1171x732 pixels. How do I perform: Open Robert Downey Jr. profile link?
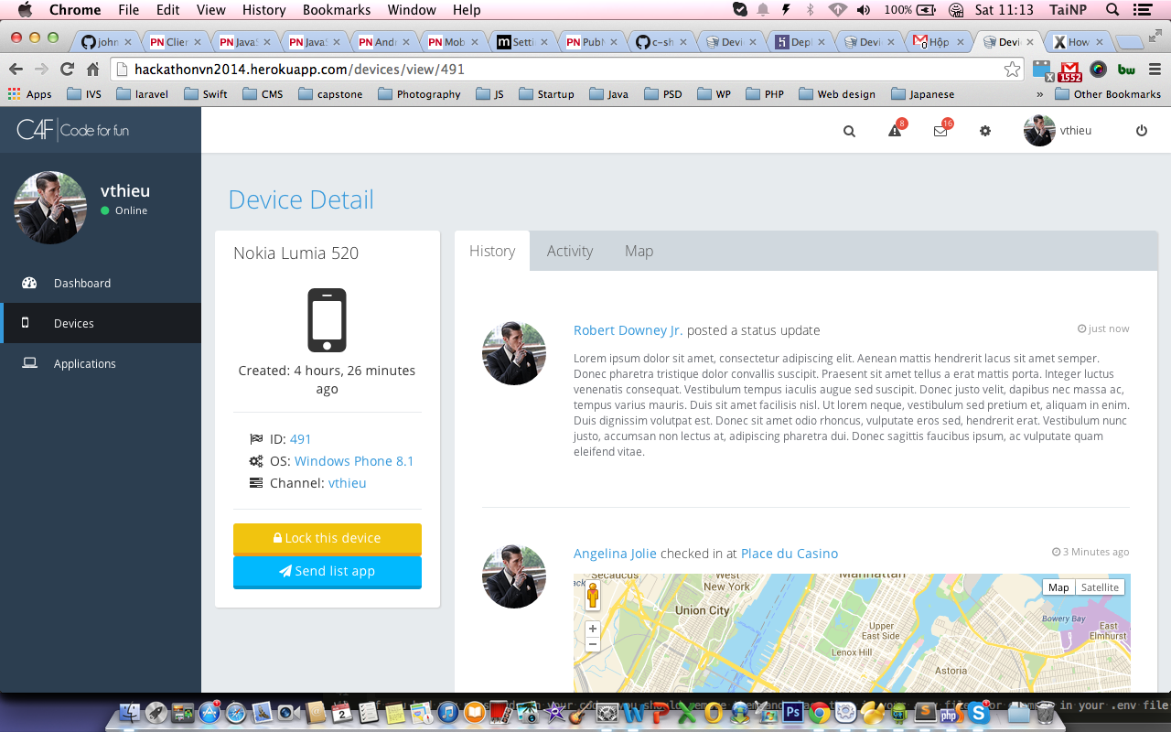[x=628, y=330]
